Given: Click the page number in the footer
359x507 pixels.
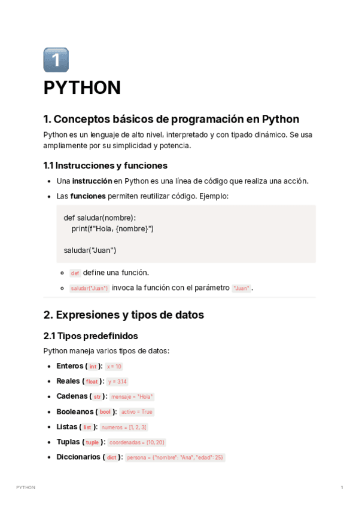Looking at the screenshot, I should point(342,487).
